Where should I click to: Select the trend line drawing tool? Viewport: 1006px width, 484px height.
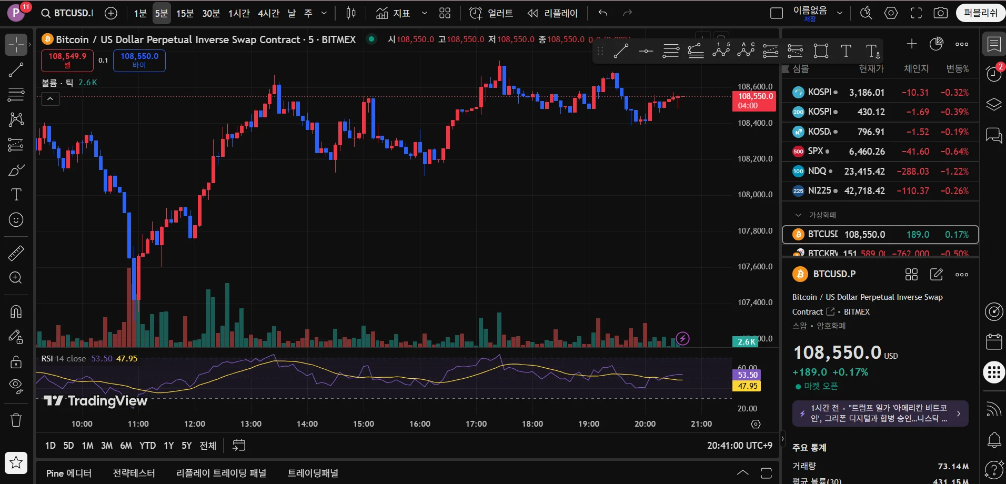point(16,69)
